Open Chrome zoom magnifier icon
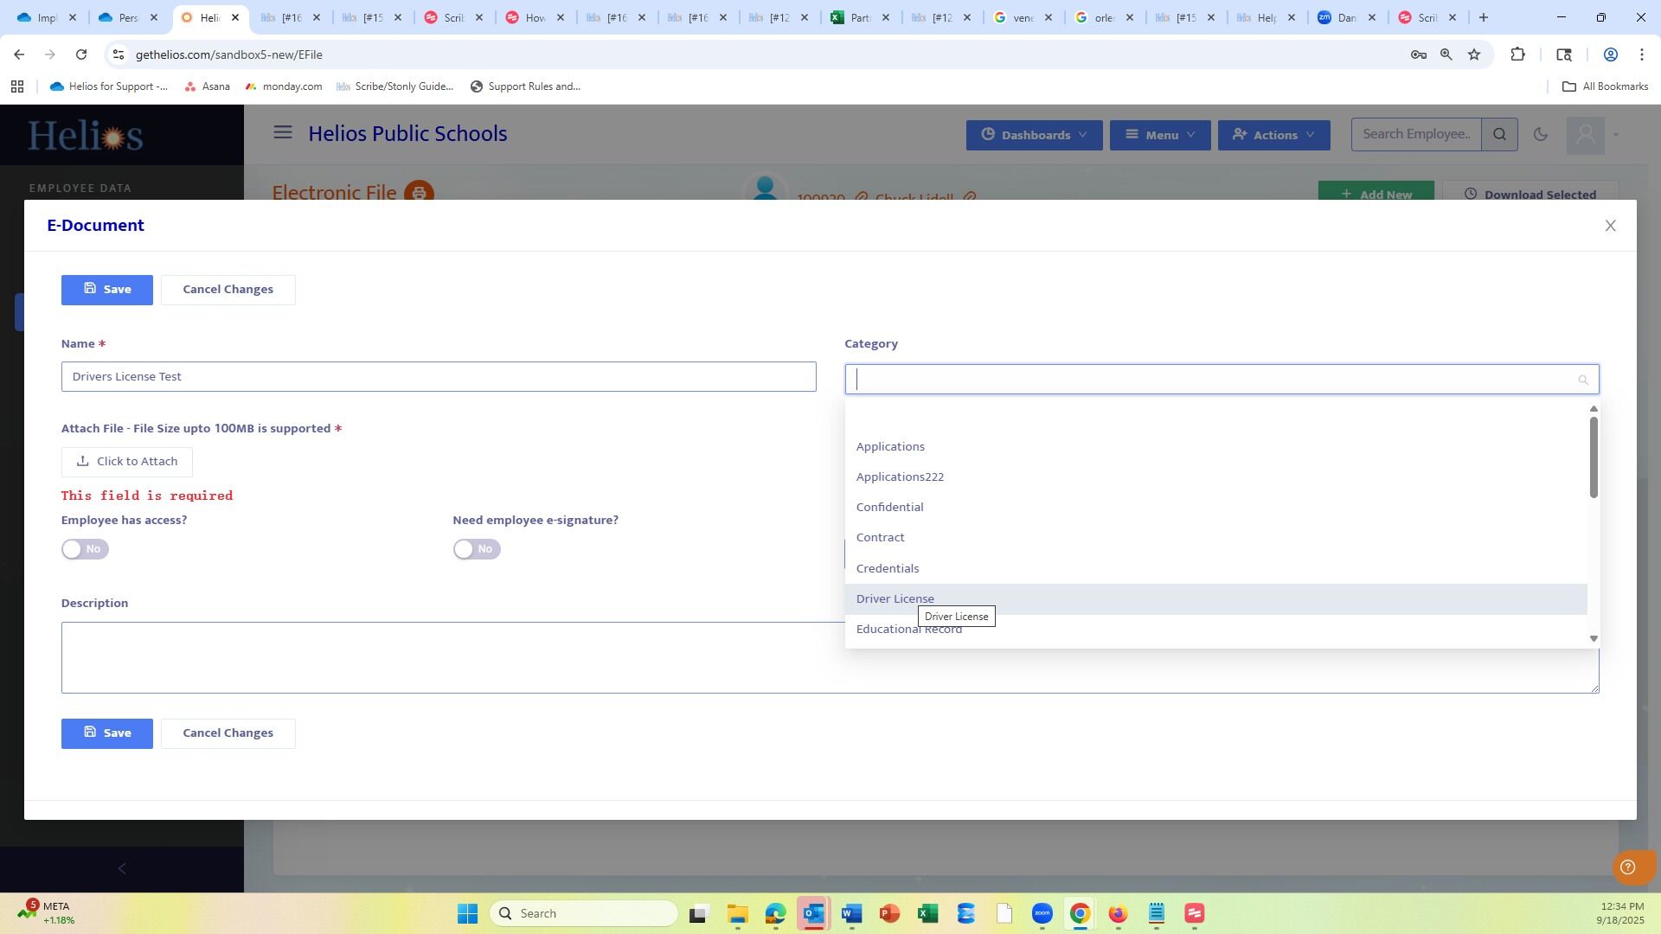This screenshot has height=934, width=1661. point(1446,54)
